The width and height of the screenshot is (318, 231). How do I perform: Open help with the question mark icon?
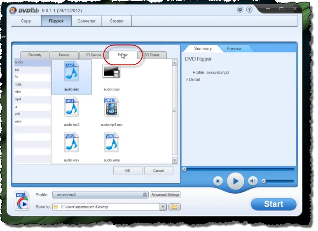[249, 9]
